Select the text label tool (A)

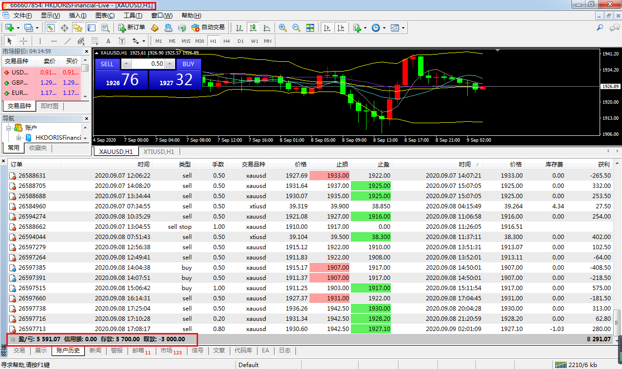[x=108, y=41]
